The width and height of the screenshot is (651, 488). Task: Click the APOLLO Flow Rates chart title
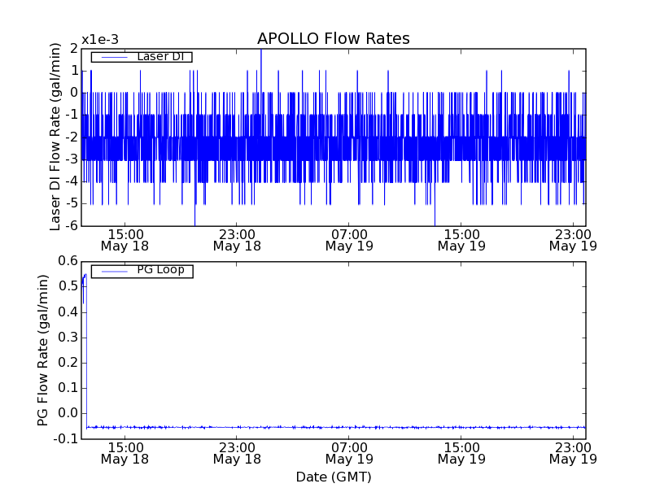click(x=333, y=39)
